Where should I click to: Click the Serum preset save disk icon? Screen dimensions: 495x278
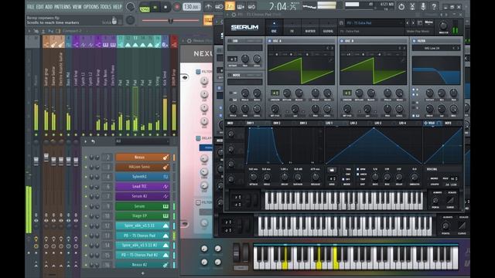[342, 23]
